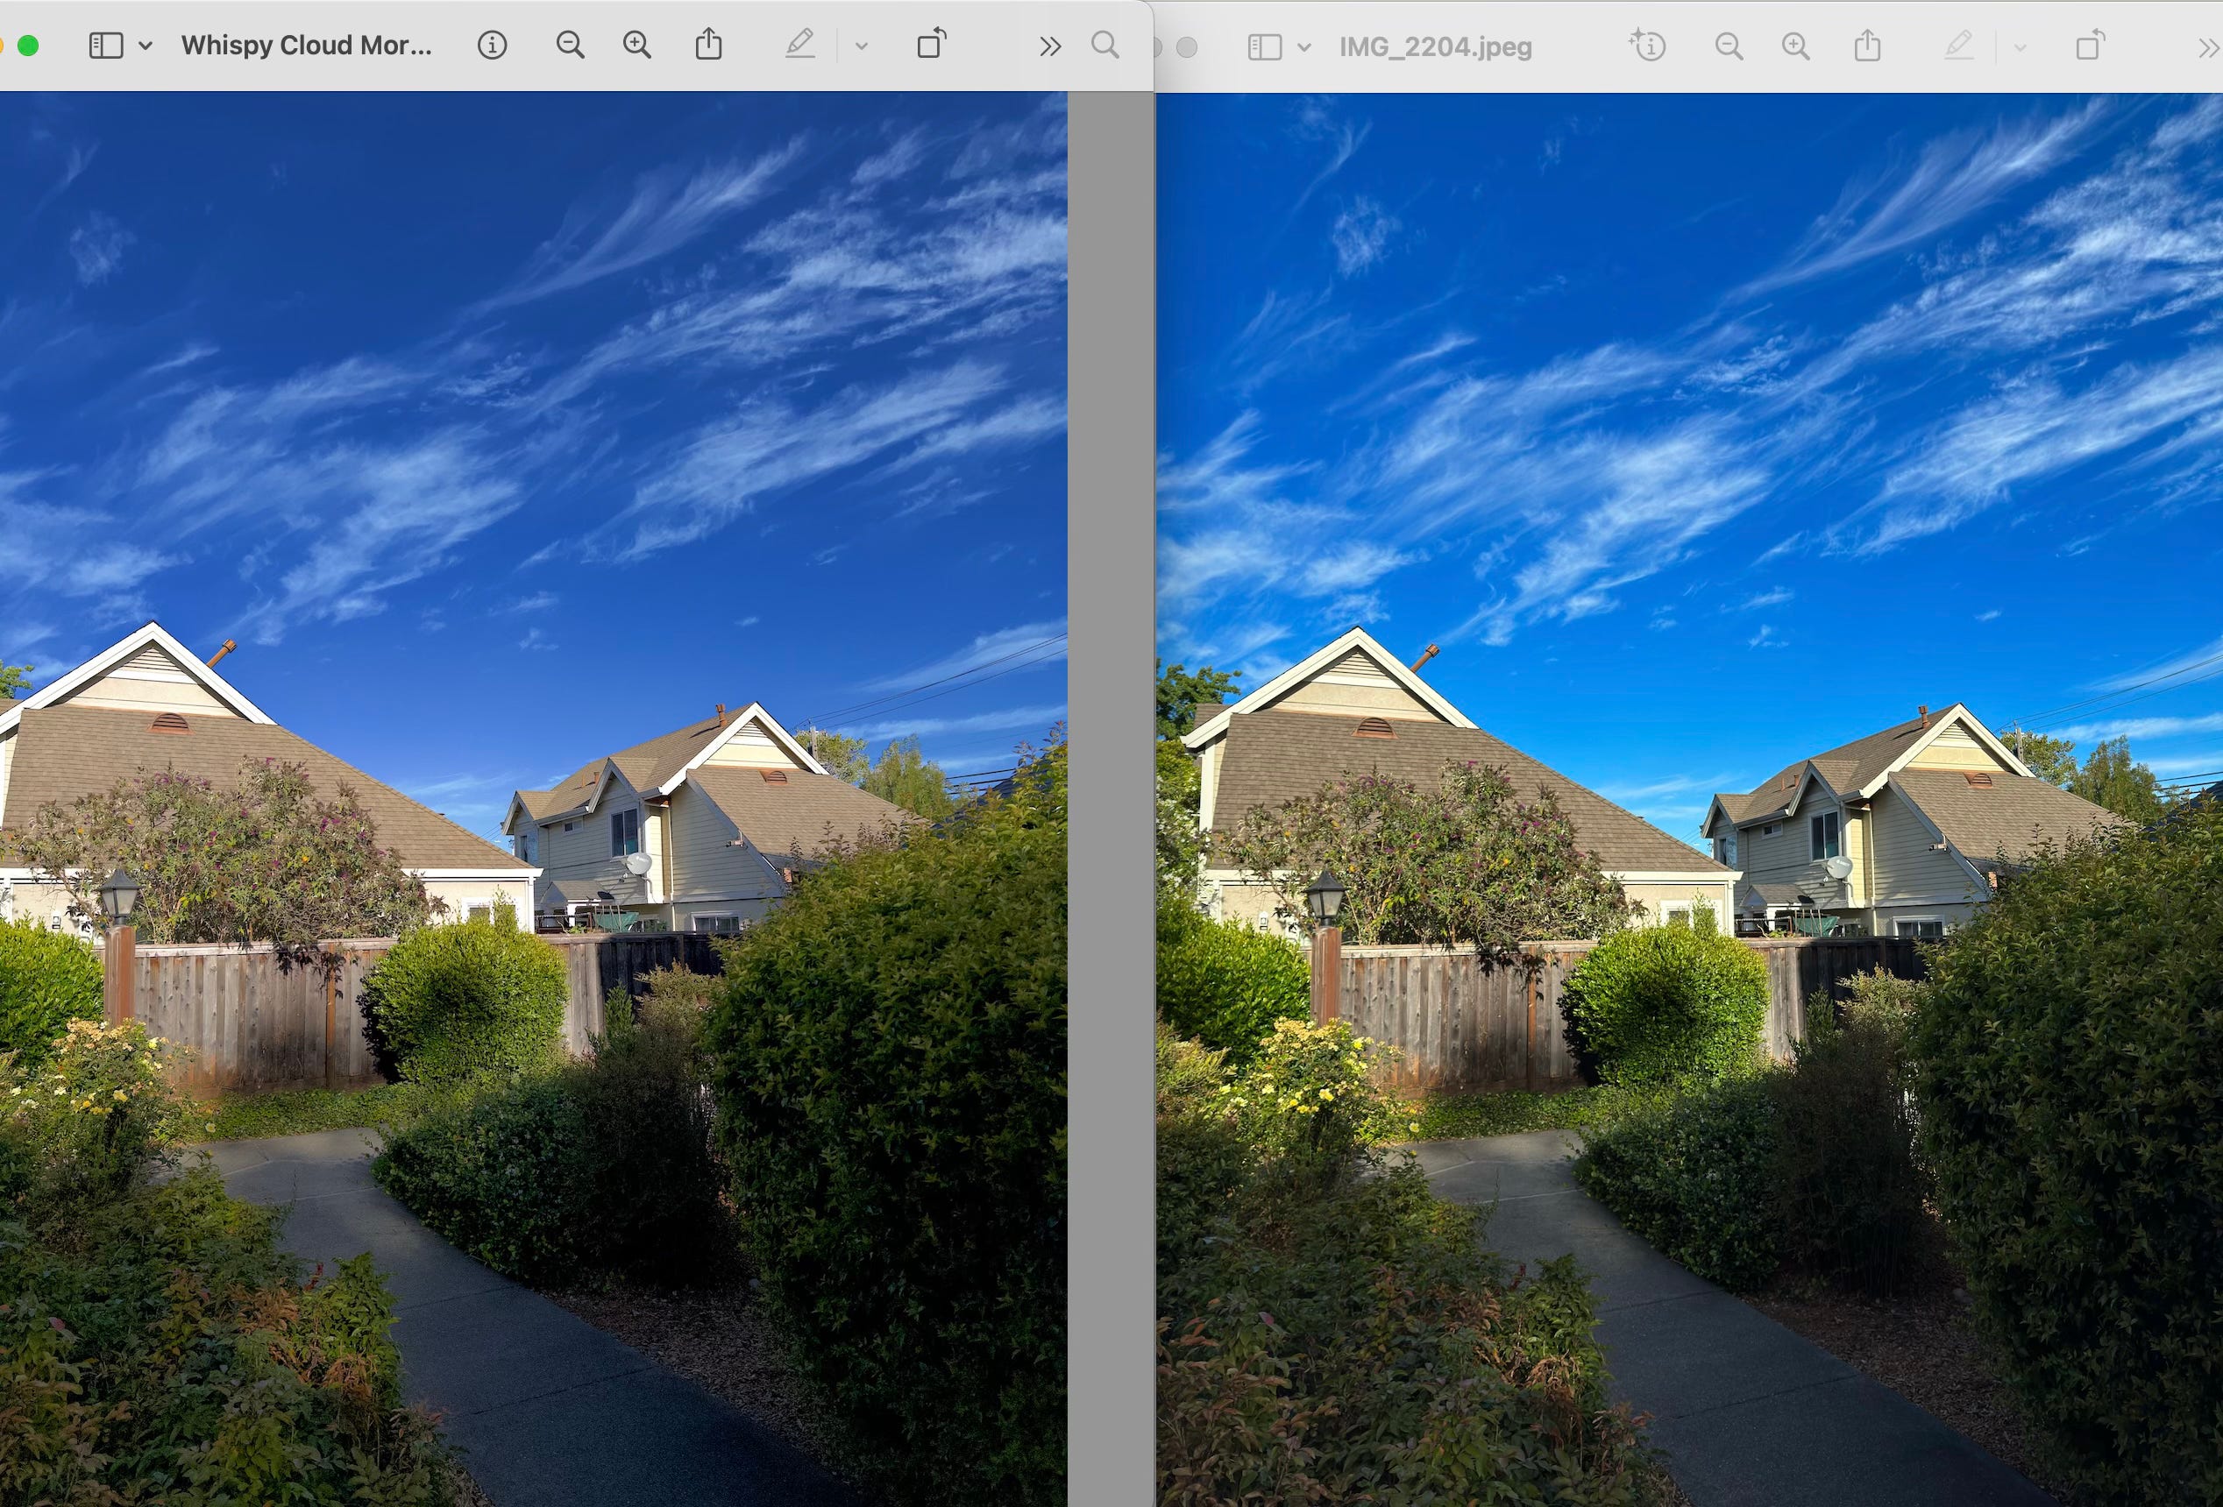Share the IMG_2204.jpeg file
Screen dimensions: 2223x1507
(x=1867, y=46)
